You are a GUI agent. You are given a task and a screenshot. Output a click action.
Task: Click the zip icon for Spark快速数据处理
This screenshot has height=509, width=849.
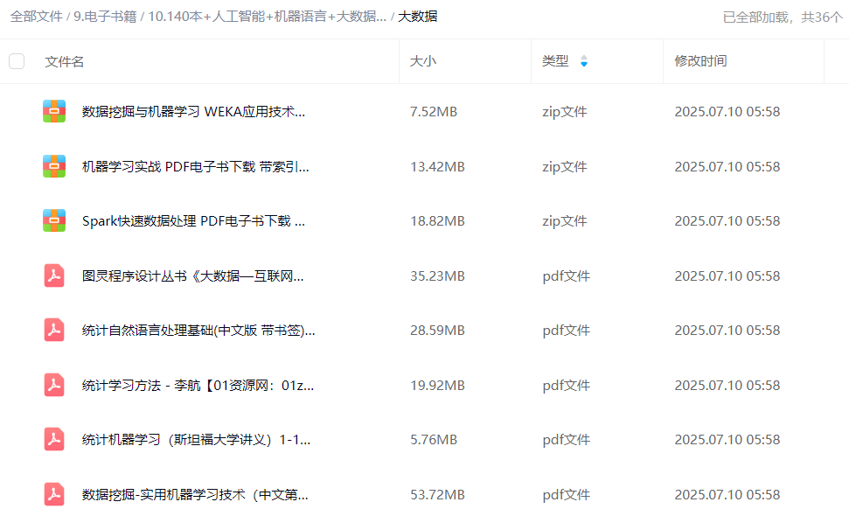pos(54,220)
